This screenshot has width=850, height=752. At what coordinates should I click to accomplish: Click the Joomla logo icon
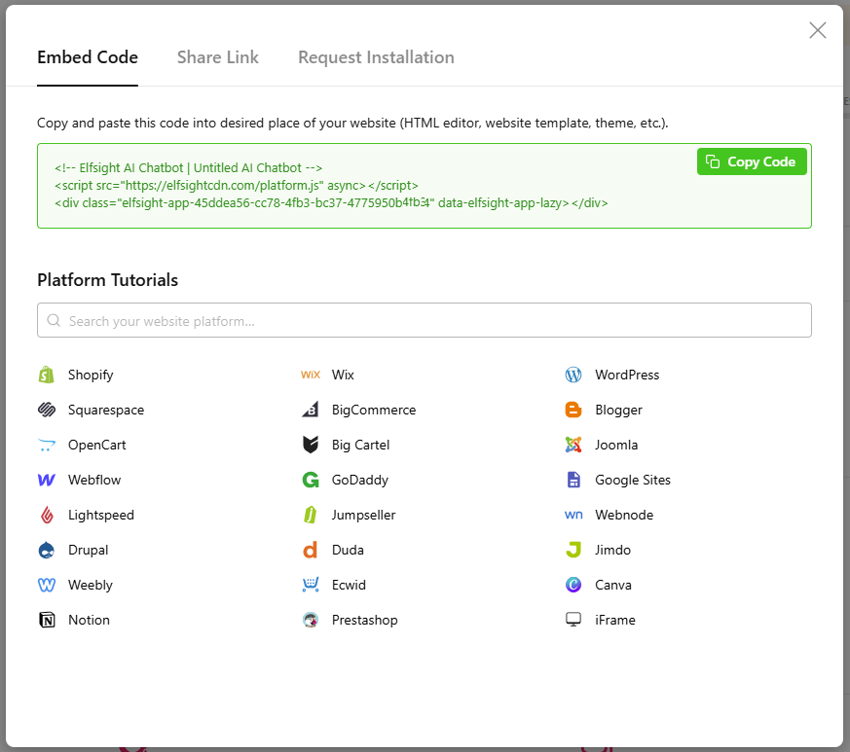573,445
